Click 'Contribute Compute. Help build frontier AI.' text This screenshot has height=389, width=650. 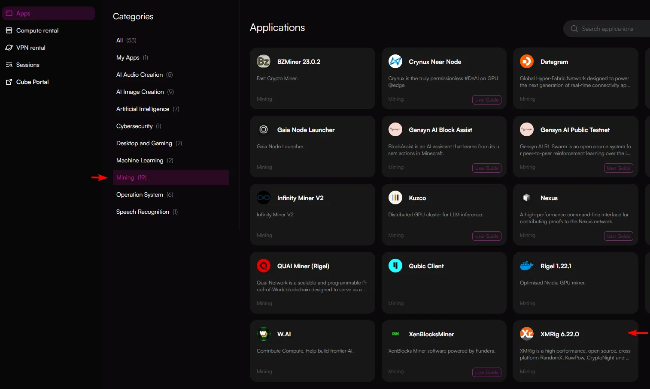tap(305, 351)
